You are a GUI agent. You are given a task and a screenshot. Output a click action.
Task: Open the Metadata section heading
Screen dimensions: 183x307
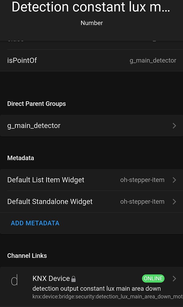click(21, 158)
